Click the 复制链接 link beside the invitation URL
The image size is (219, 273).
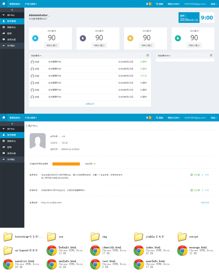pos(205,202)
